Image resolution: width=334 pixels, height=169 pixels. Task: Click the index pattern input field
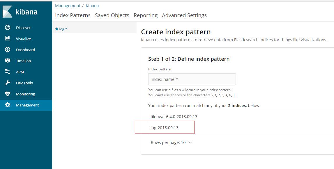tap(192, 79)
